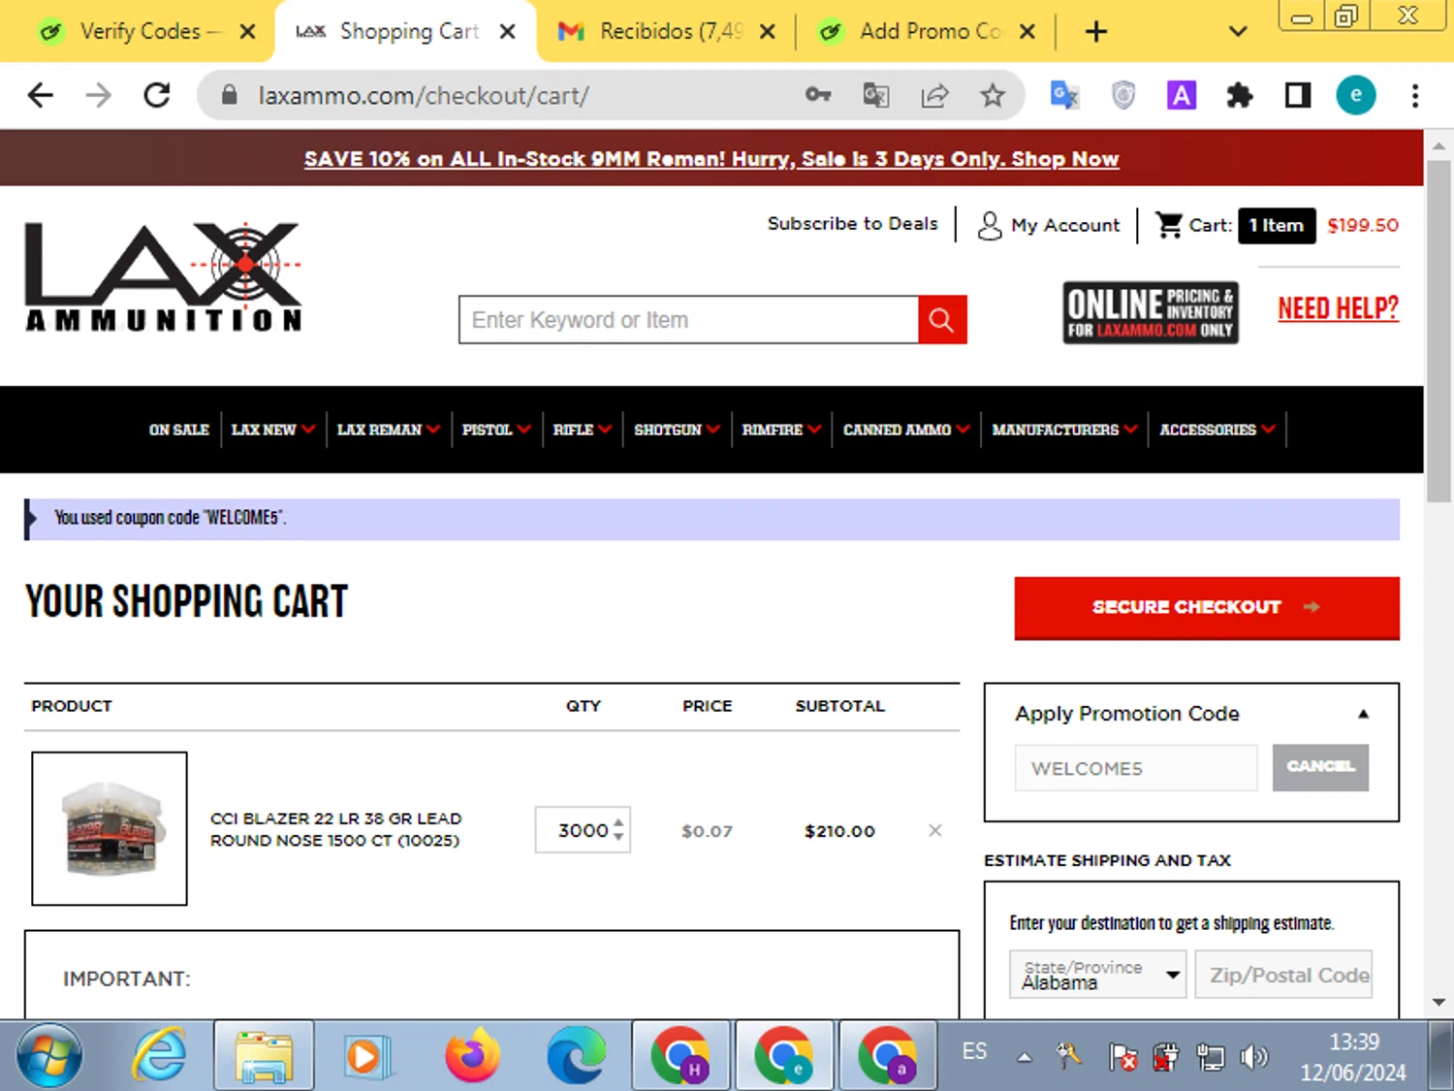Launch Internet Explorer from taskbar
This screenshot has height=1091, width=1454.
point(160,1056)
